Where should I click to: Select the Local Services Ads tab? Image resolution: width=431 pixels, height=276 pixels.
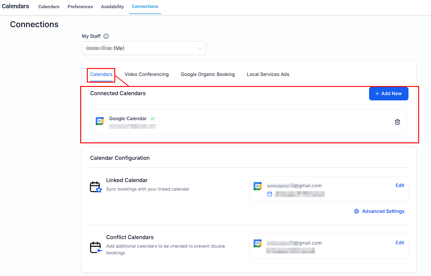point(268,74)
